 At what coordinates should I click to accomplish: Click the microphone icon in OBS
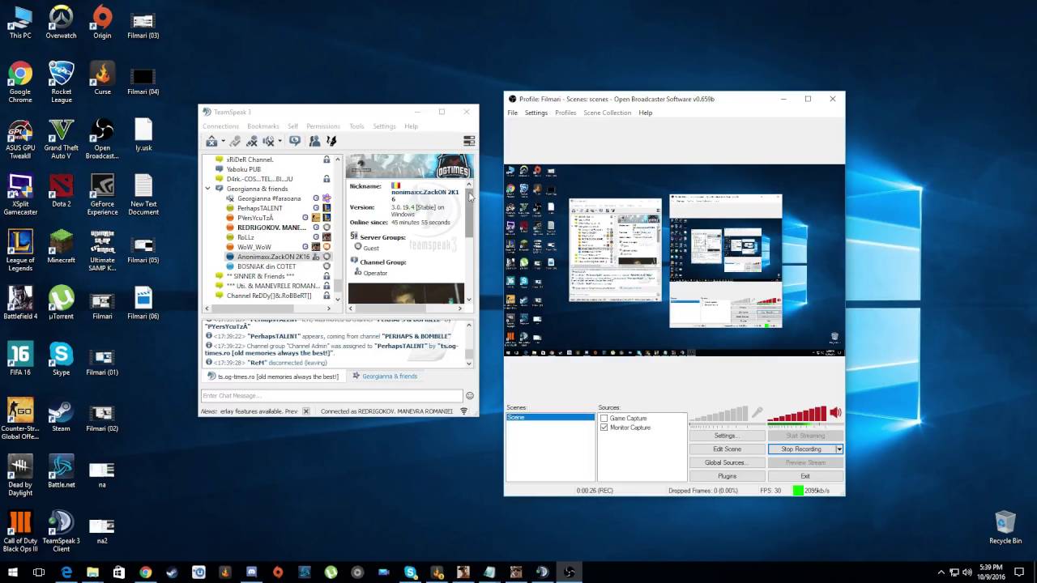tap(757, 413)
